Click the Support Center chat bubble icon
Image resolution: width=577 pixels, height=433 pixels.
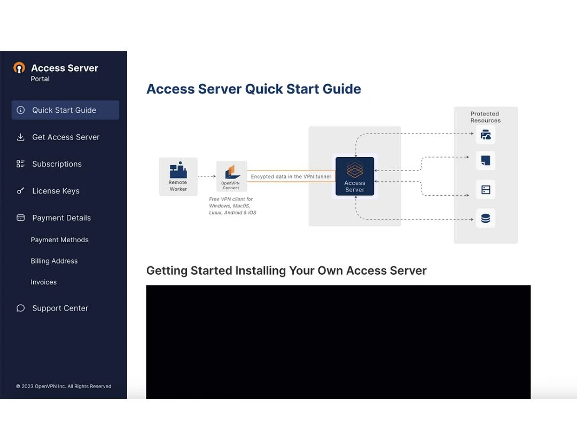coord(21,308)
